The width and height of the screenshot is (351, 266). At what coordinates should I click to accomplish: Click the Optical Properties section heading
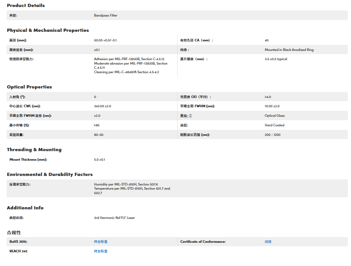(29, 87)
